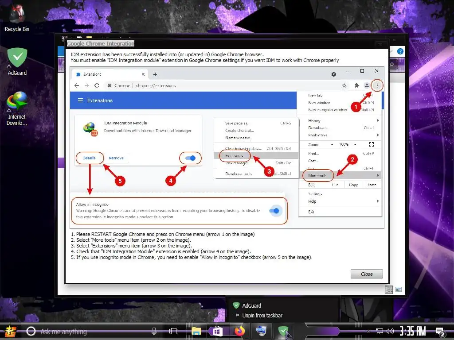Click the blue help question mark icon
Screen dimensions: 454x340
tap(400, 51)
